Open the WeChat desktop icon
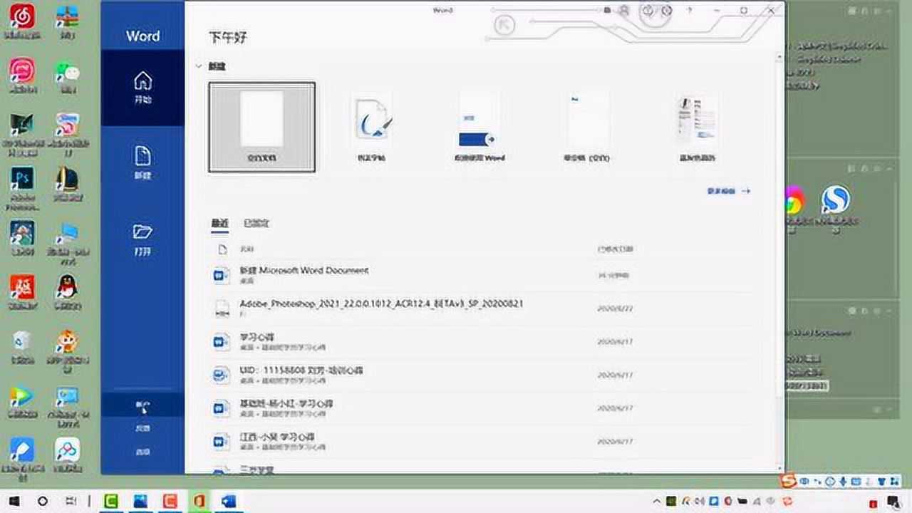The height and width of the screenshot is (513, 912). pyautogui.click(x=68, y=77)
